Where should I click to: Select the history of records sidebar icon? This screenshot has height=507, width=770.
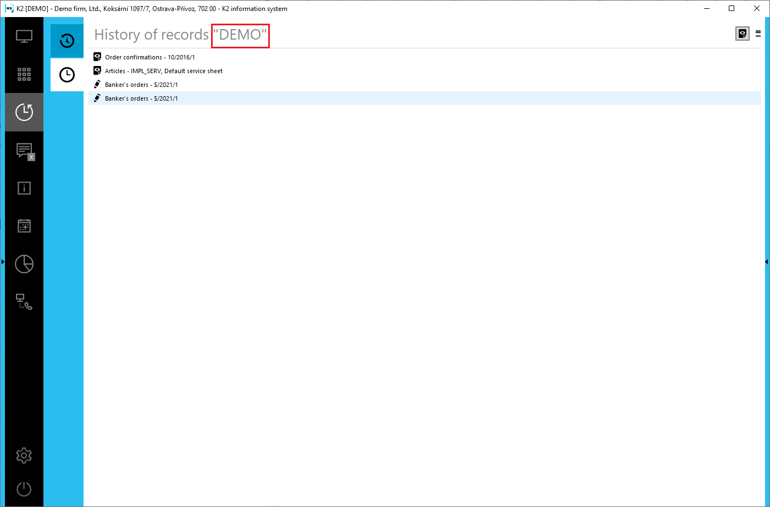24,112
